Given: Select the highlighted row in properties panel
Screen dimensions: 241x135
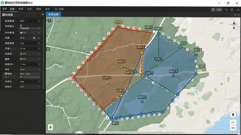Looking at the screenshot, I should point(22,75).
